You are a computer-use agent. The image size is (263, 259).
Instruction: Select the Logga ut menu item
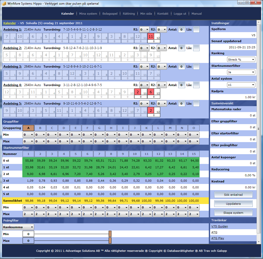(x=180, y=14)
